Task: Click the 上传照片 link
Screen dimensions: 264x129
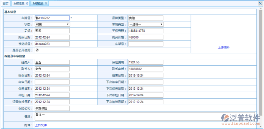Action: point(224,48)
